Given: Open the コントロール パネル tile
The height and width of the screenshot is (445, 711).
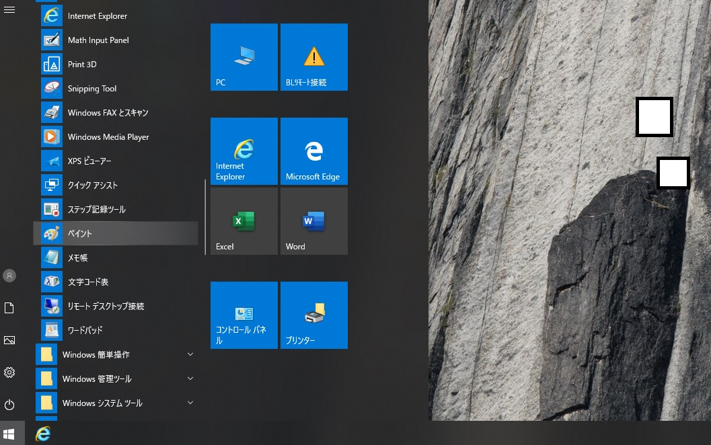Looking at the screenshot, I should tap(244, 315).
